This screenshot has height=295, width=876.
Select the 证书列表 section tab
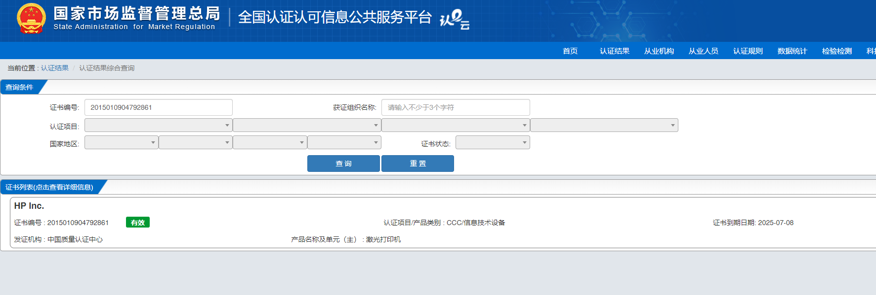[49, 187]
